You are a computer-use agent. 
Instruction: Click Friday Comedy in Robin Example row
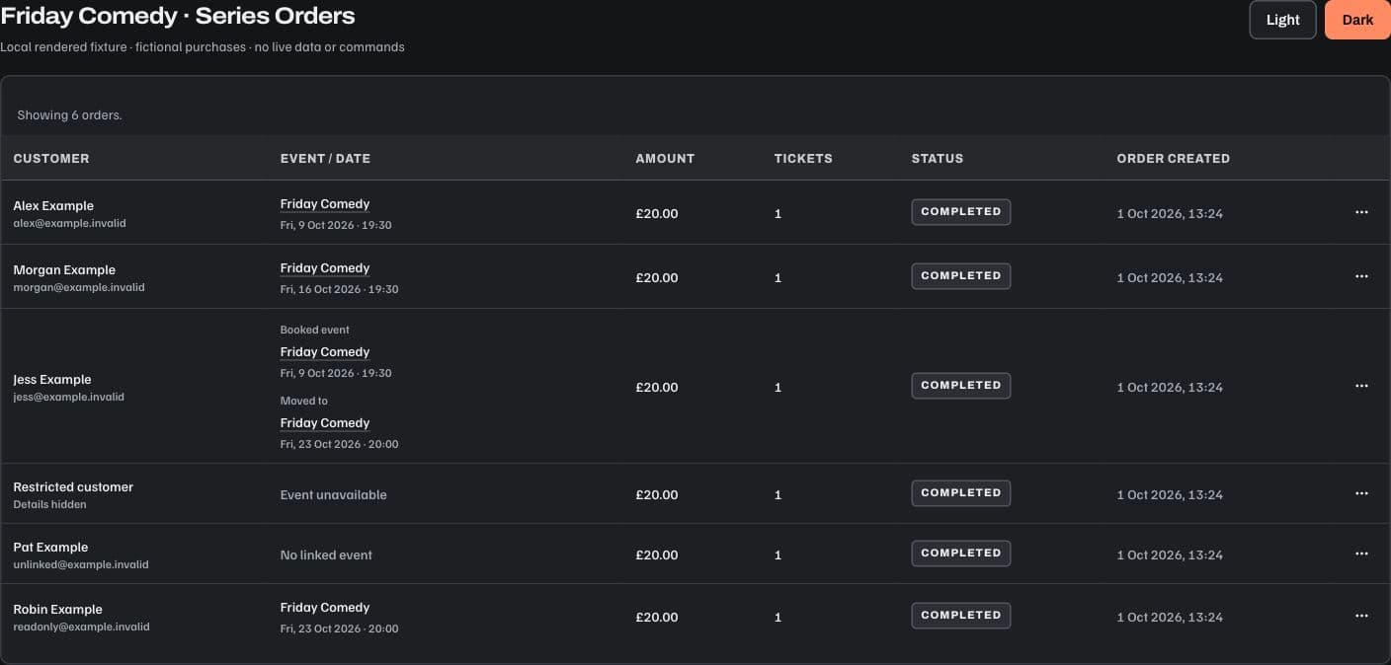(x=324, y=608)
